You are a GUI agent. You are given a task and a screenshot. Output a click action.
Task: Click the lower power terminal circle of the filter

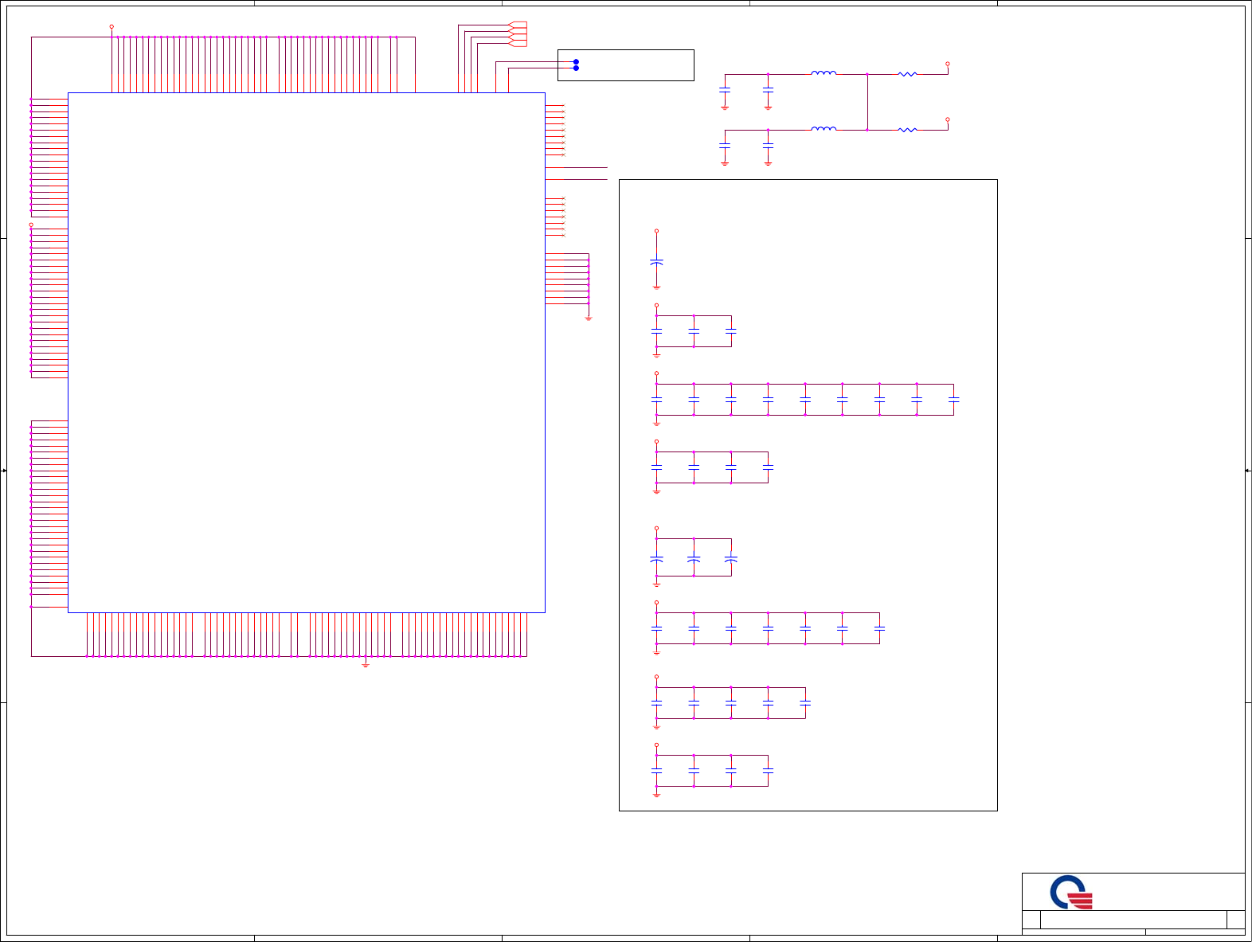pos(947,119)
